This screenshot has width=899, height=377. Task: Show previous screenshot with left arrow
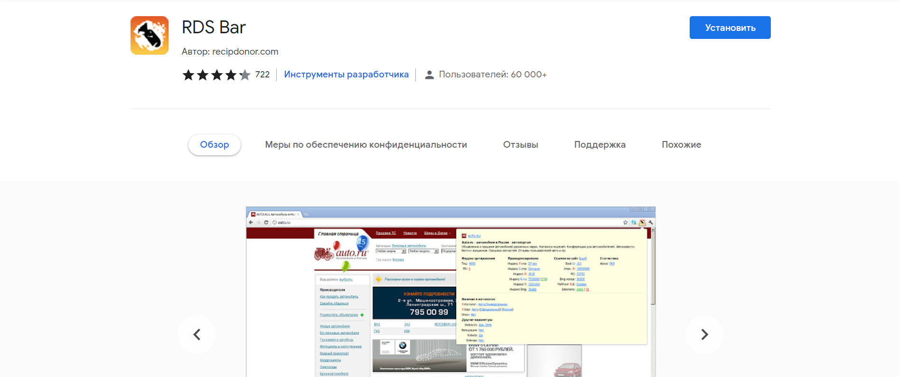click(x=197, y=334)
